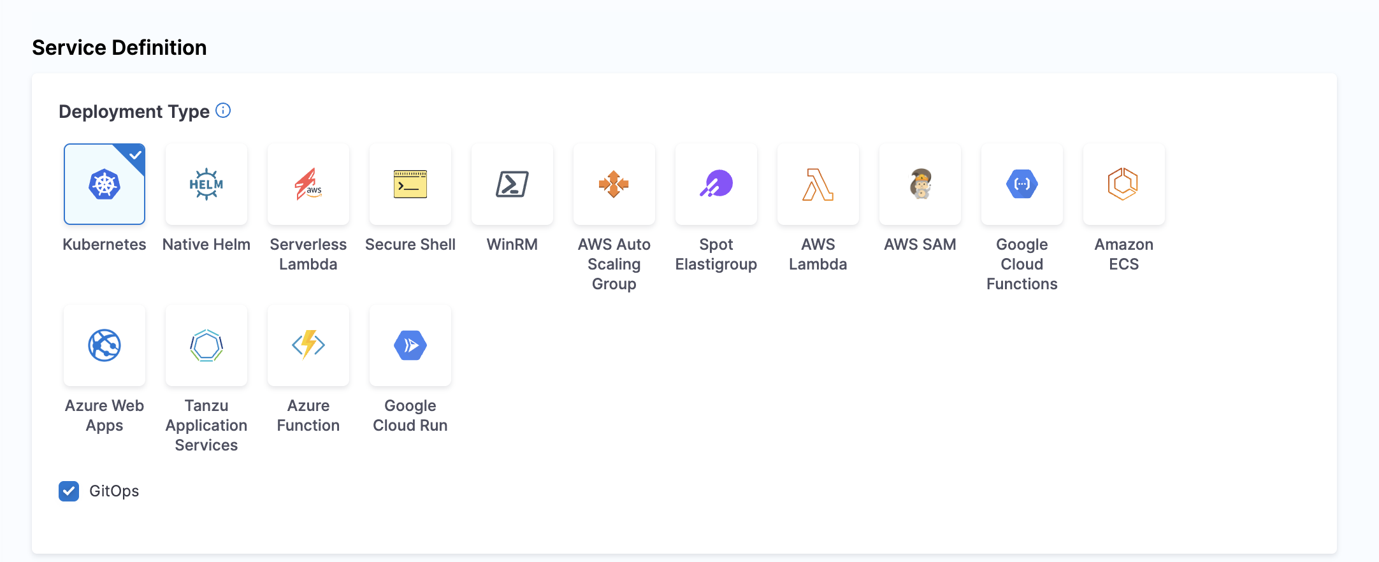Image resolution: width=1379 pixels, height=562 pixels.
Task: Open the Deployment Type info tooltip icon
Action: point(223,110)
